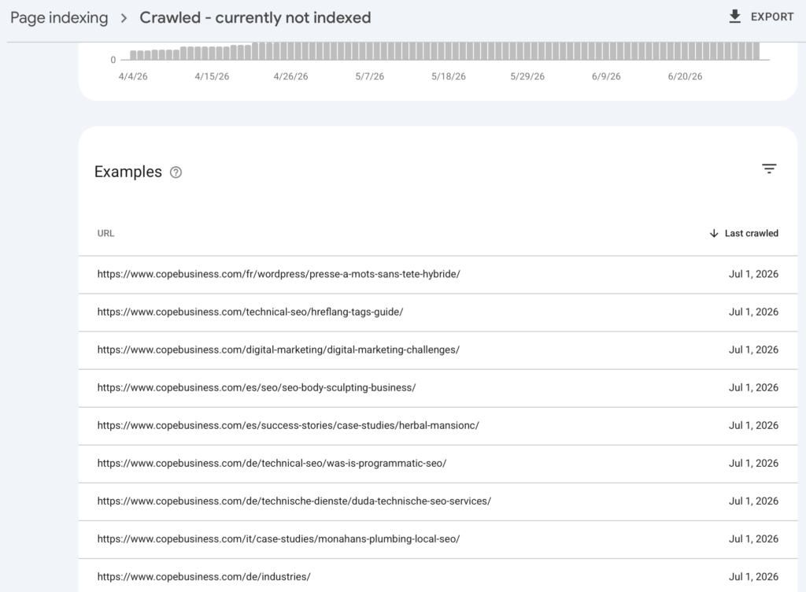Click the 5/18/26 chart date label

[449, 76]
